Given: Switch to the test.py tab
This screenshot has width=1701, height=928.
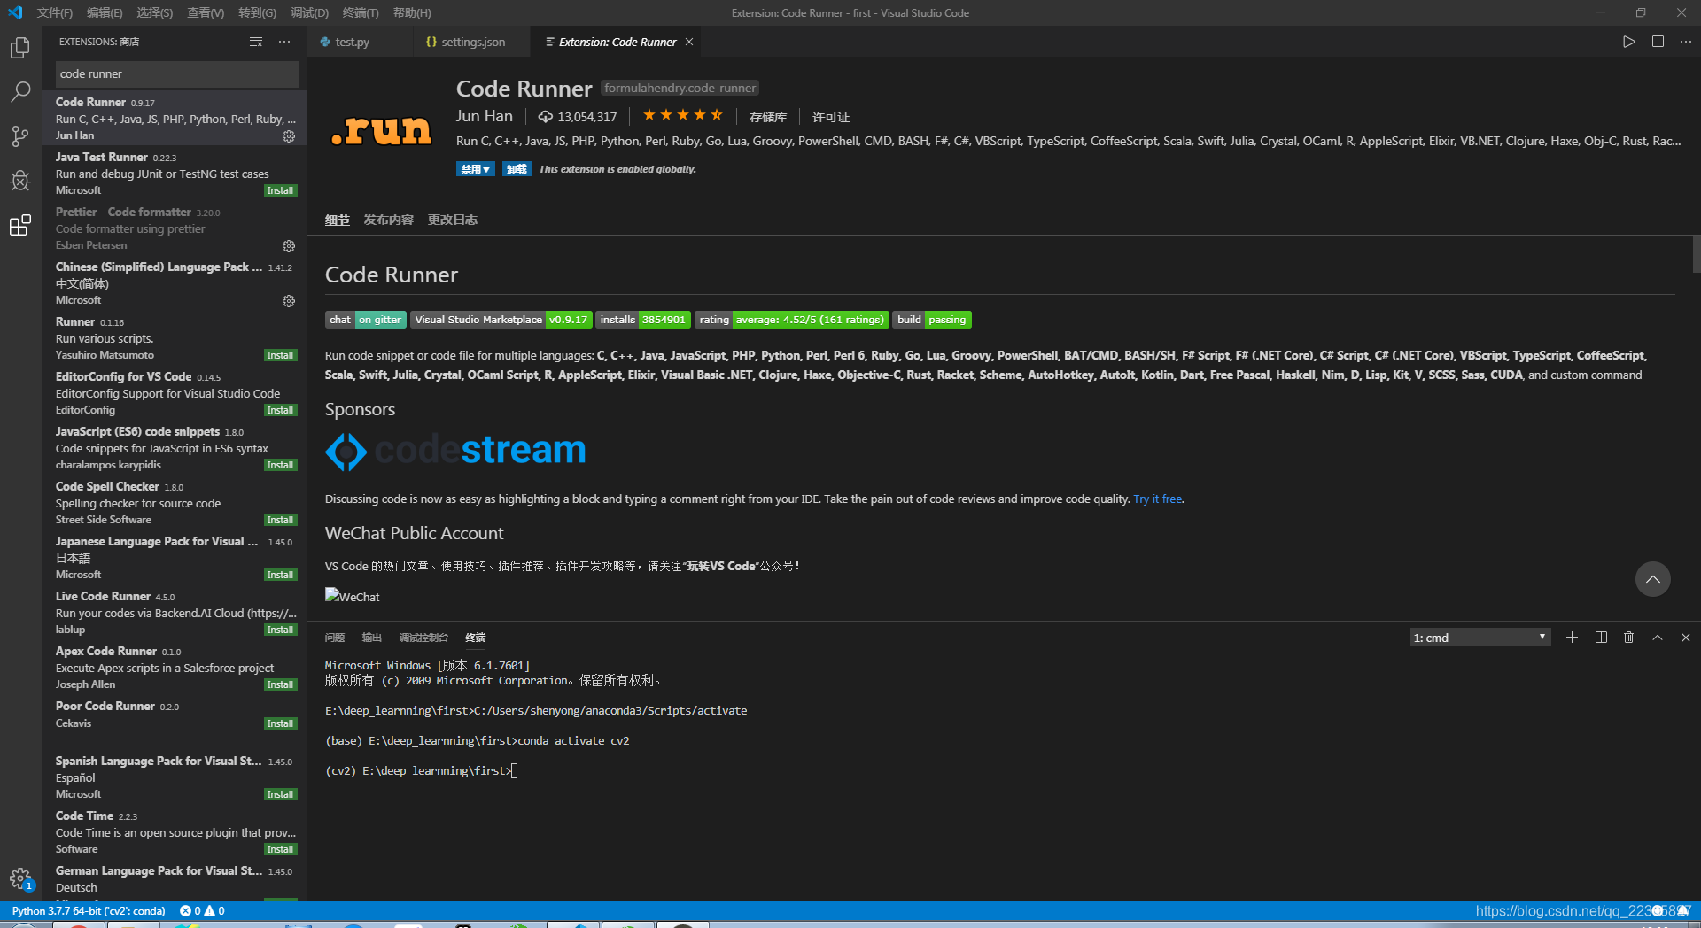Looking at the screenshot, I should (353, 42).
